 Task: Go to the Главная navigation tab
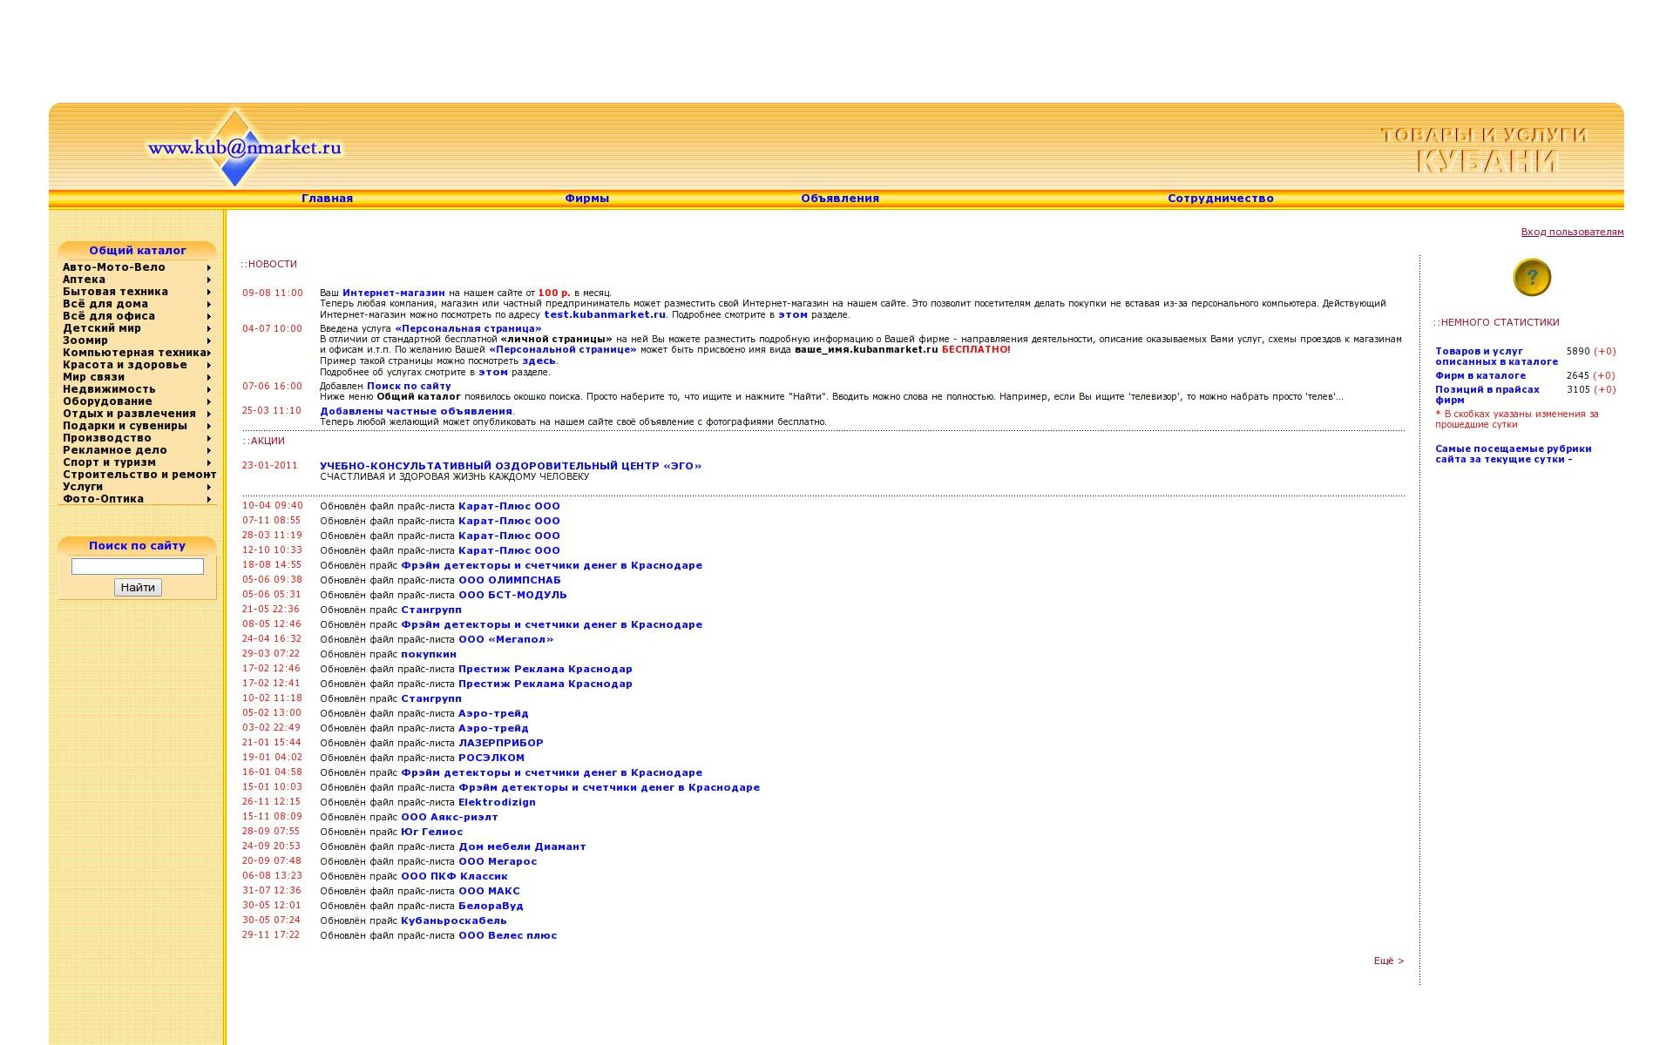point(327,199)
